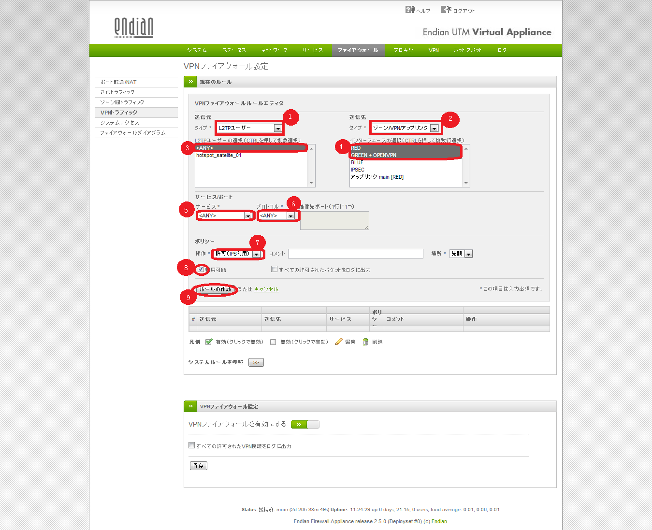Open the ヘルプ help icon
The height and width of the screenshot is (530, 652).
click(x=410, y=10)
